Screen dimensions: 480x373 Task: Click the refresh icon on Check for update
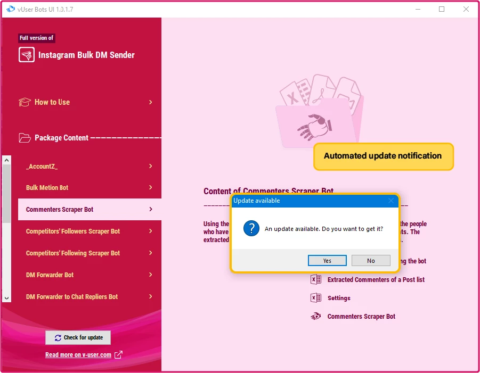coord(58,338)
